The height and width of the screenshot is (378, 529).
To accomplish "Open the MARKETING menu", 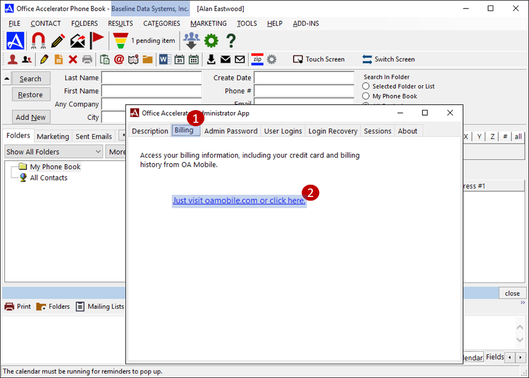I will pyautogui.click(x=208, y=24).
